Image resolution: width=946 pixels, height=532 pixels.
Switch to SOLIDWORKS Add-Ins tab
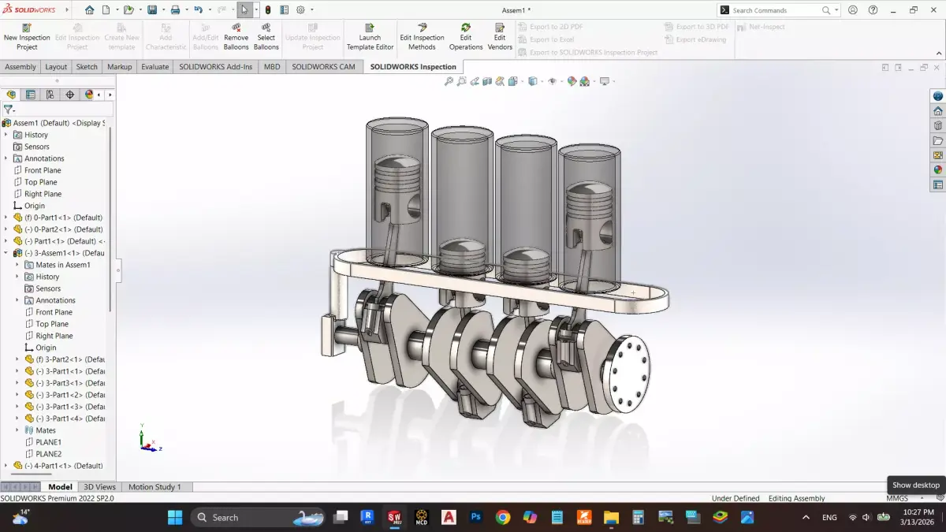point(216,67)
